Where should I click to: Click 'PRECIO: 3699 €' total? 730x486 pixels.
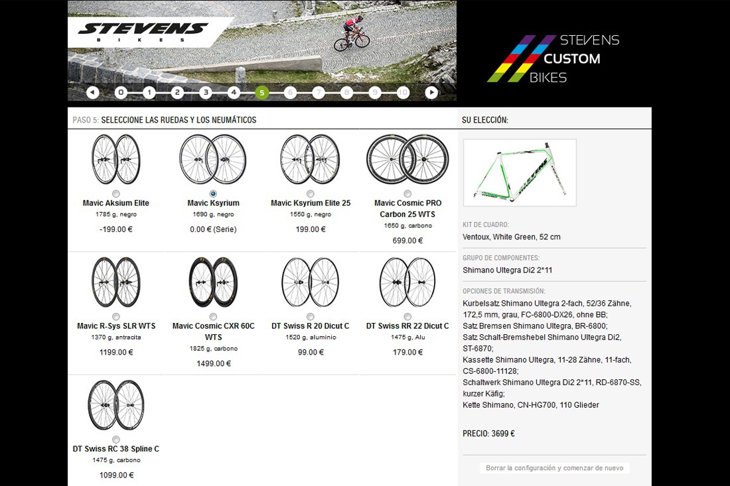[488, 434]
